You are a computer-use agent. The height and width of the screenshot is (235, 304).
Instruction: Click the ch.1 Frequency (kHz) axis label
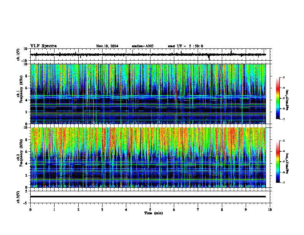20,89
